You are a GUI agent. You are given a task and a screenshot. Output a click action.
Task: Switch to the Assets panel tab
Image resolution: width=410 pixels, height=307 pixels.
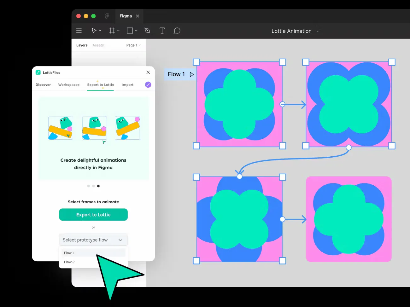(98, 45)
